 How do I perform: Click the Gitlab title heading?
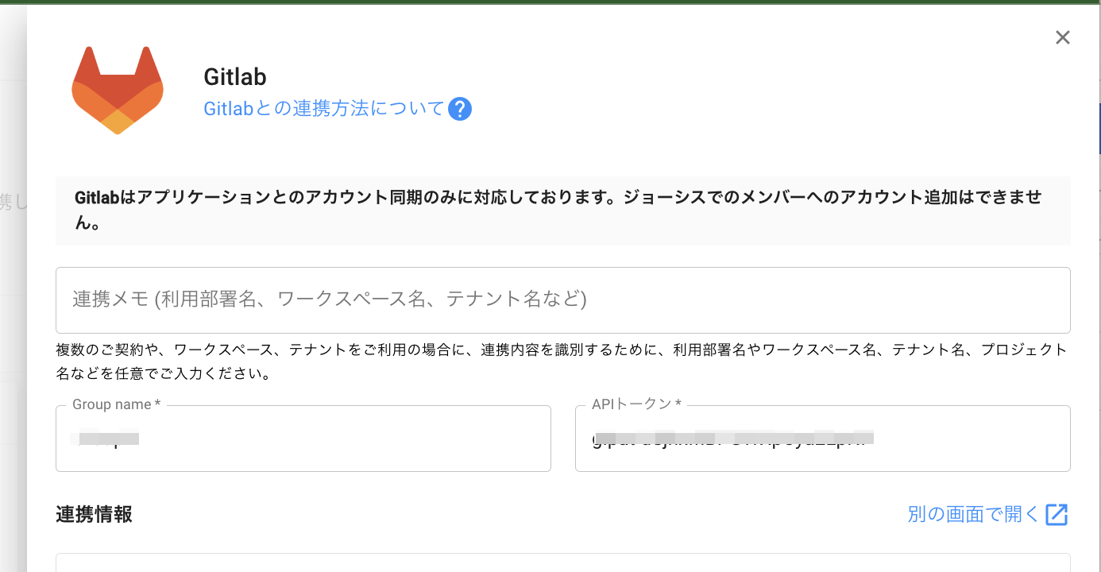click(x=235, y=77)
